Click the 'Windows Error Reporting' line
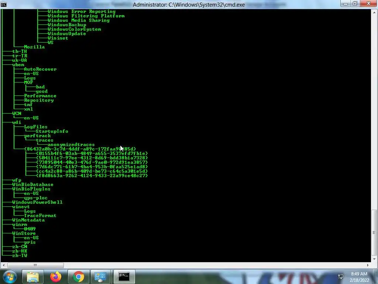Viewport: 378px width, 284px height. (x=82, y=11)
